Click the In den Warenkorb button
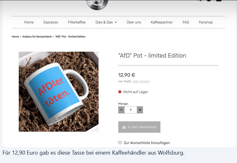 [139, 127]
